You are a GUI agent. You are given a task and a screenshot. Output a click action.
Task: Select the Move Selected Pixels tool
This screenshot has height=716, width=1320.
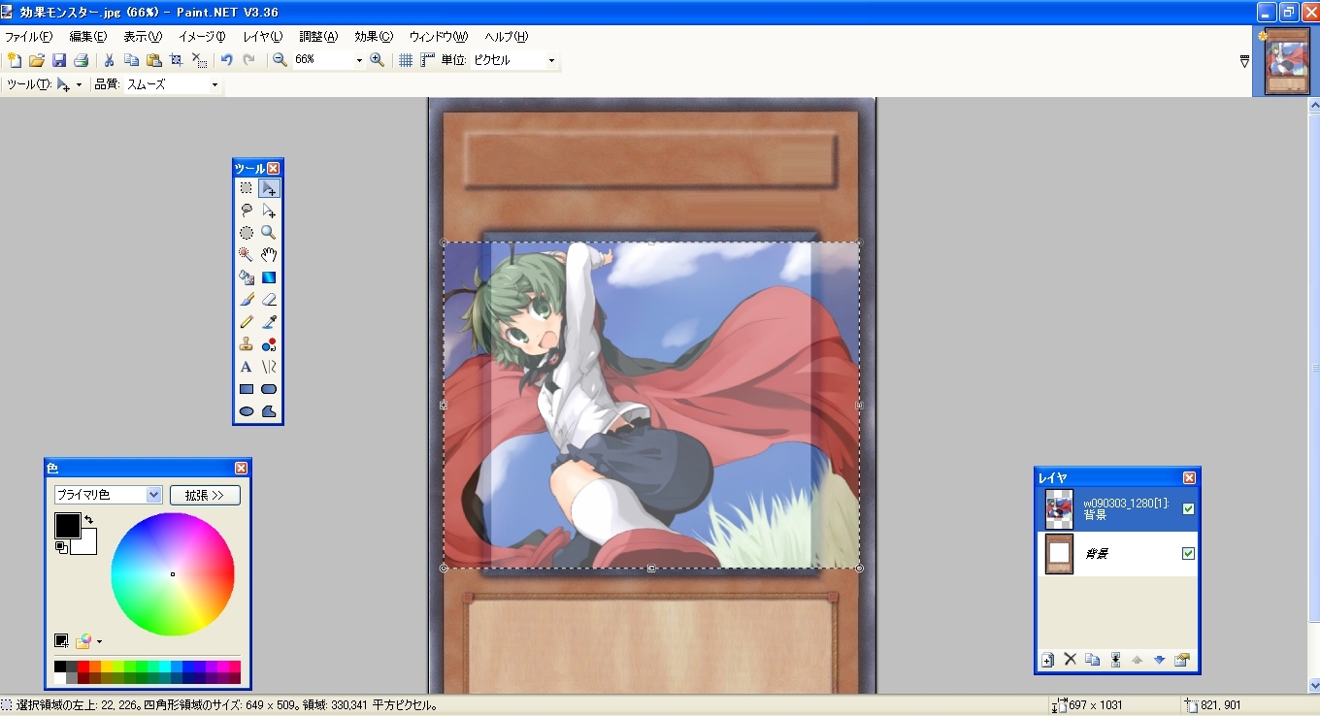coord(269,188)
